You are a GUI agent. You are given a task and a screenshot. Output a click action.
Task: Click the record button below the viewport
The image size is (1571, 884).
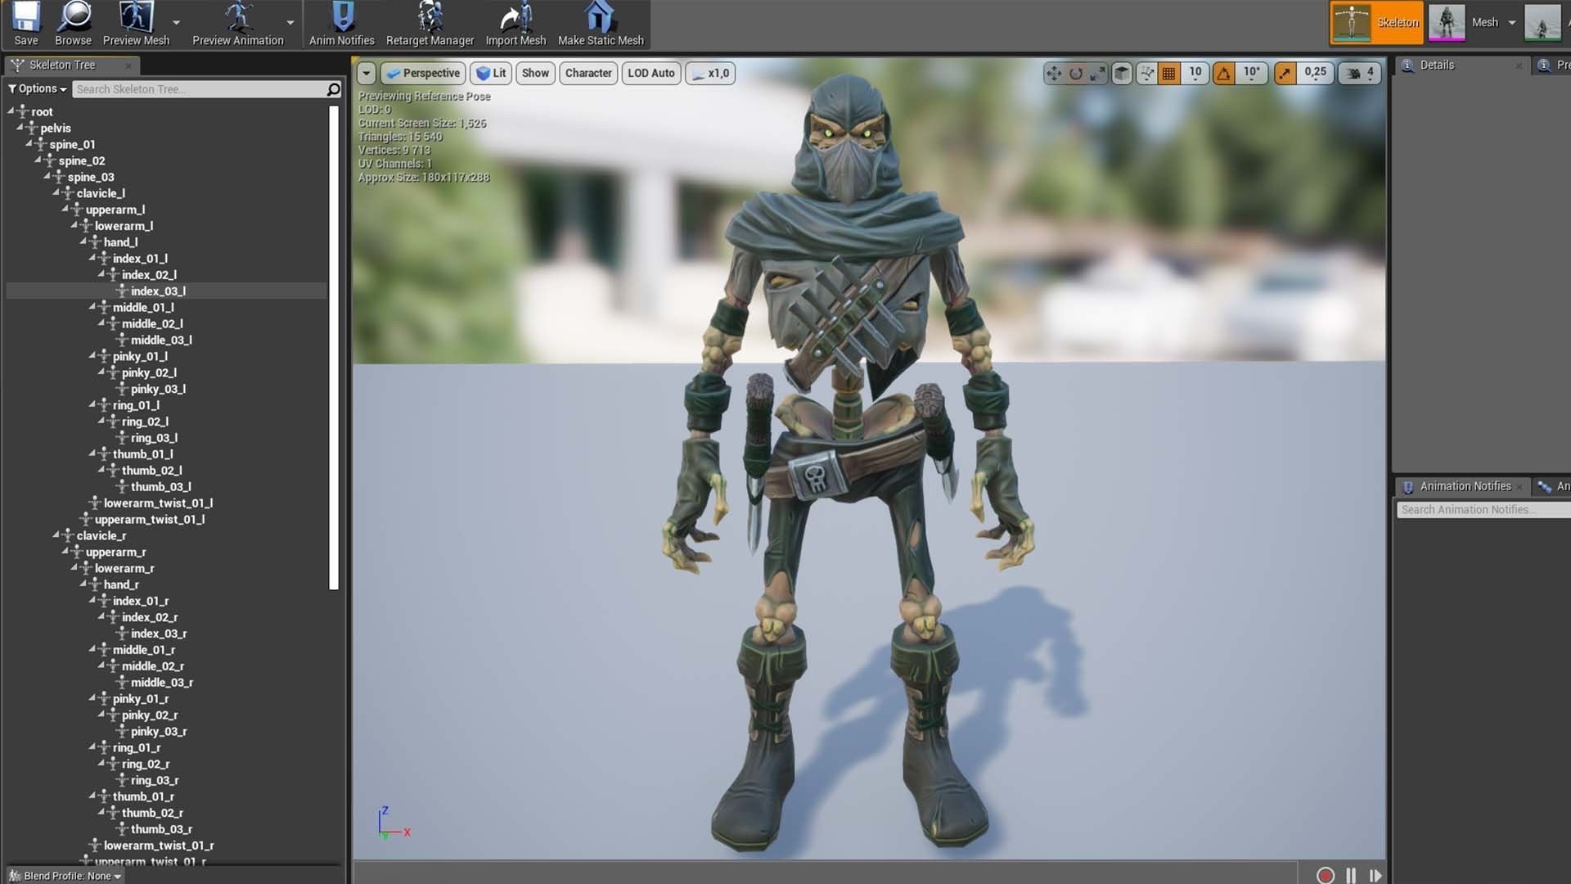pos(1326,874)
